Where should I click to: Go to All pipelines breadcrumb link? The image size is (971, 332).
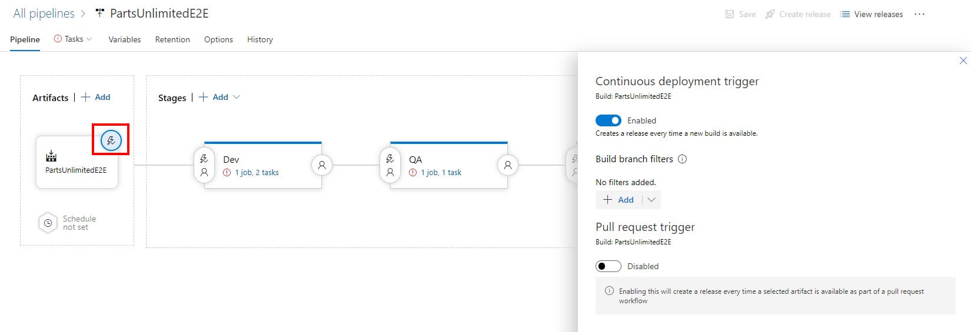point(44,14)
